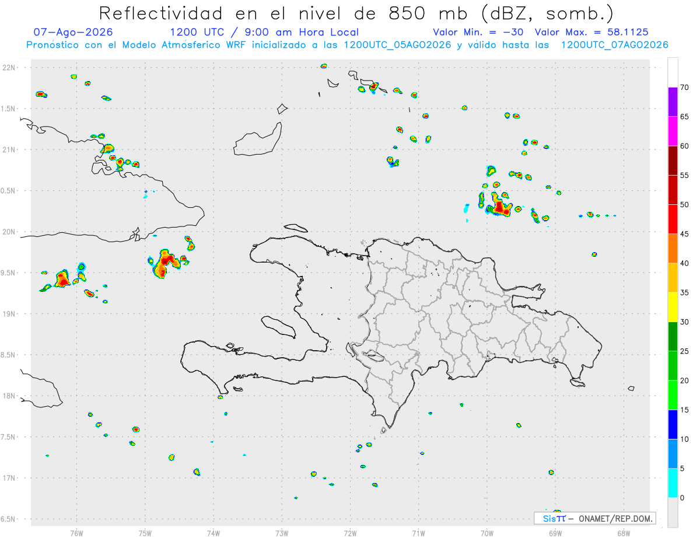Click the "75W" longitude axis label
Image resolution: width=700 pixels, height=541 pixels.
145,533
